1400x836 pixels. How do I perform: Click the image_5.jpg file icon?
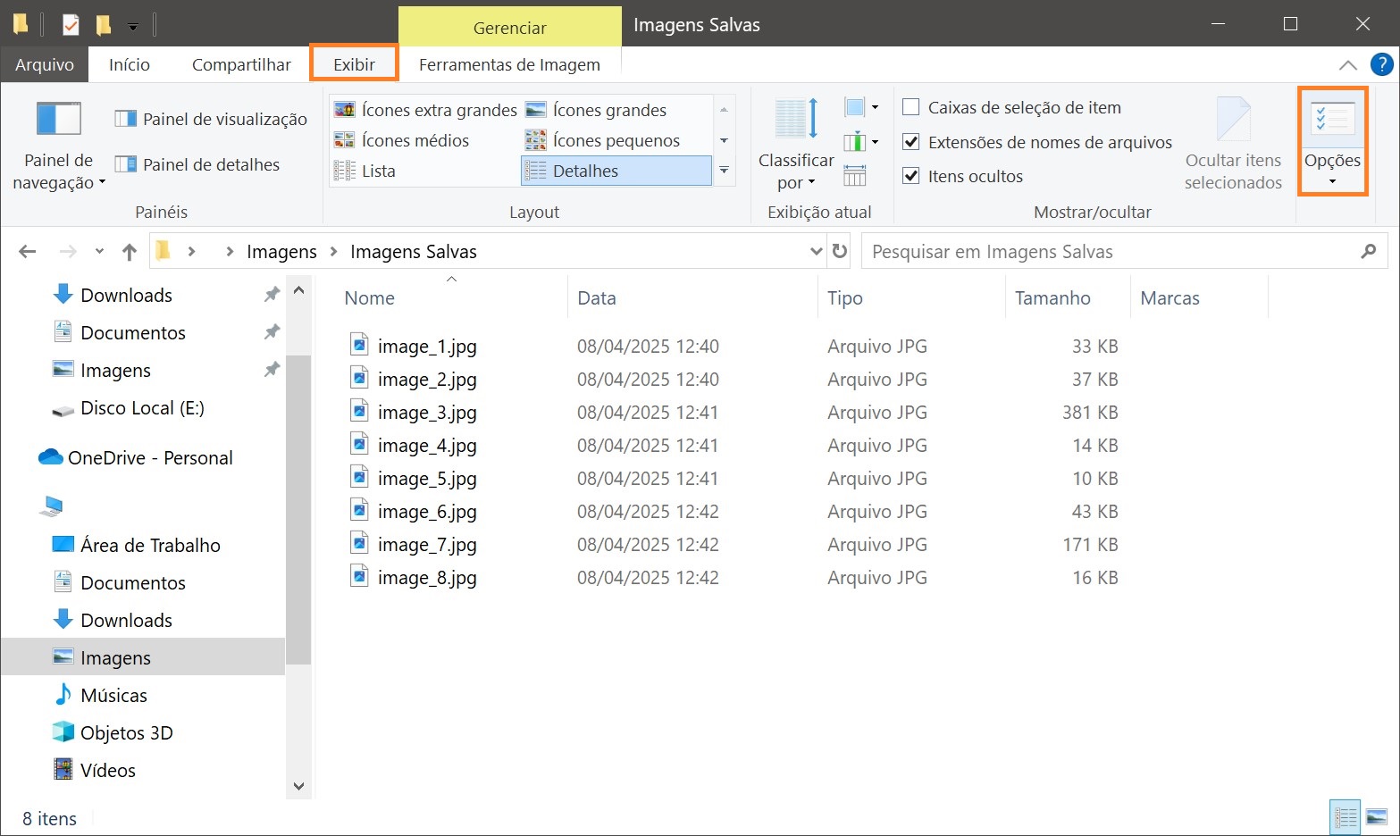[x=359, y=478]
